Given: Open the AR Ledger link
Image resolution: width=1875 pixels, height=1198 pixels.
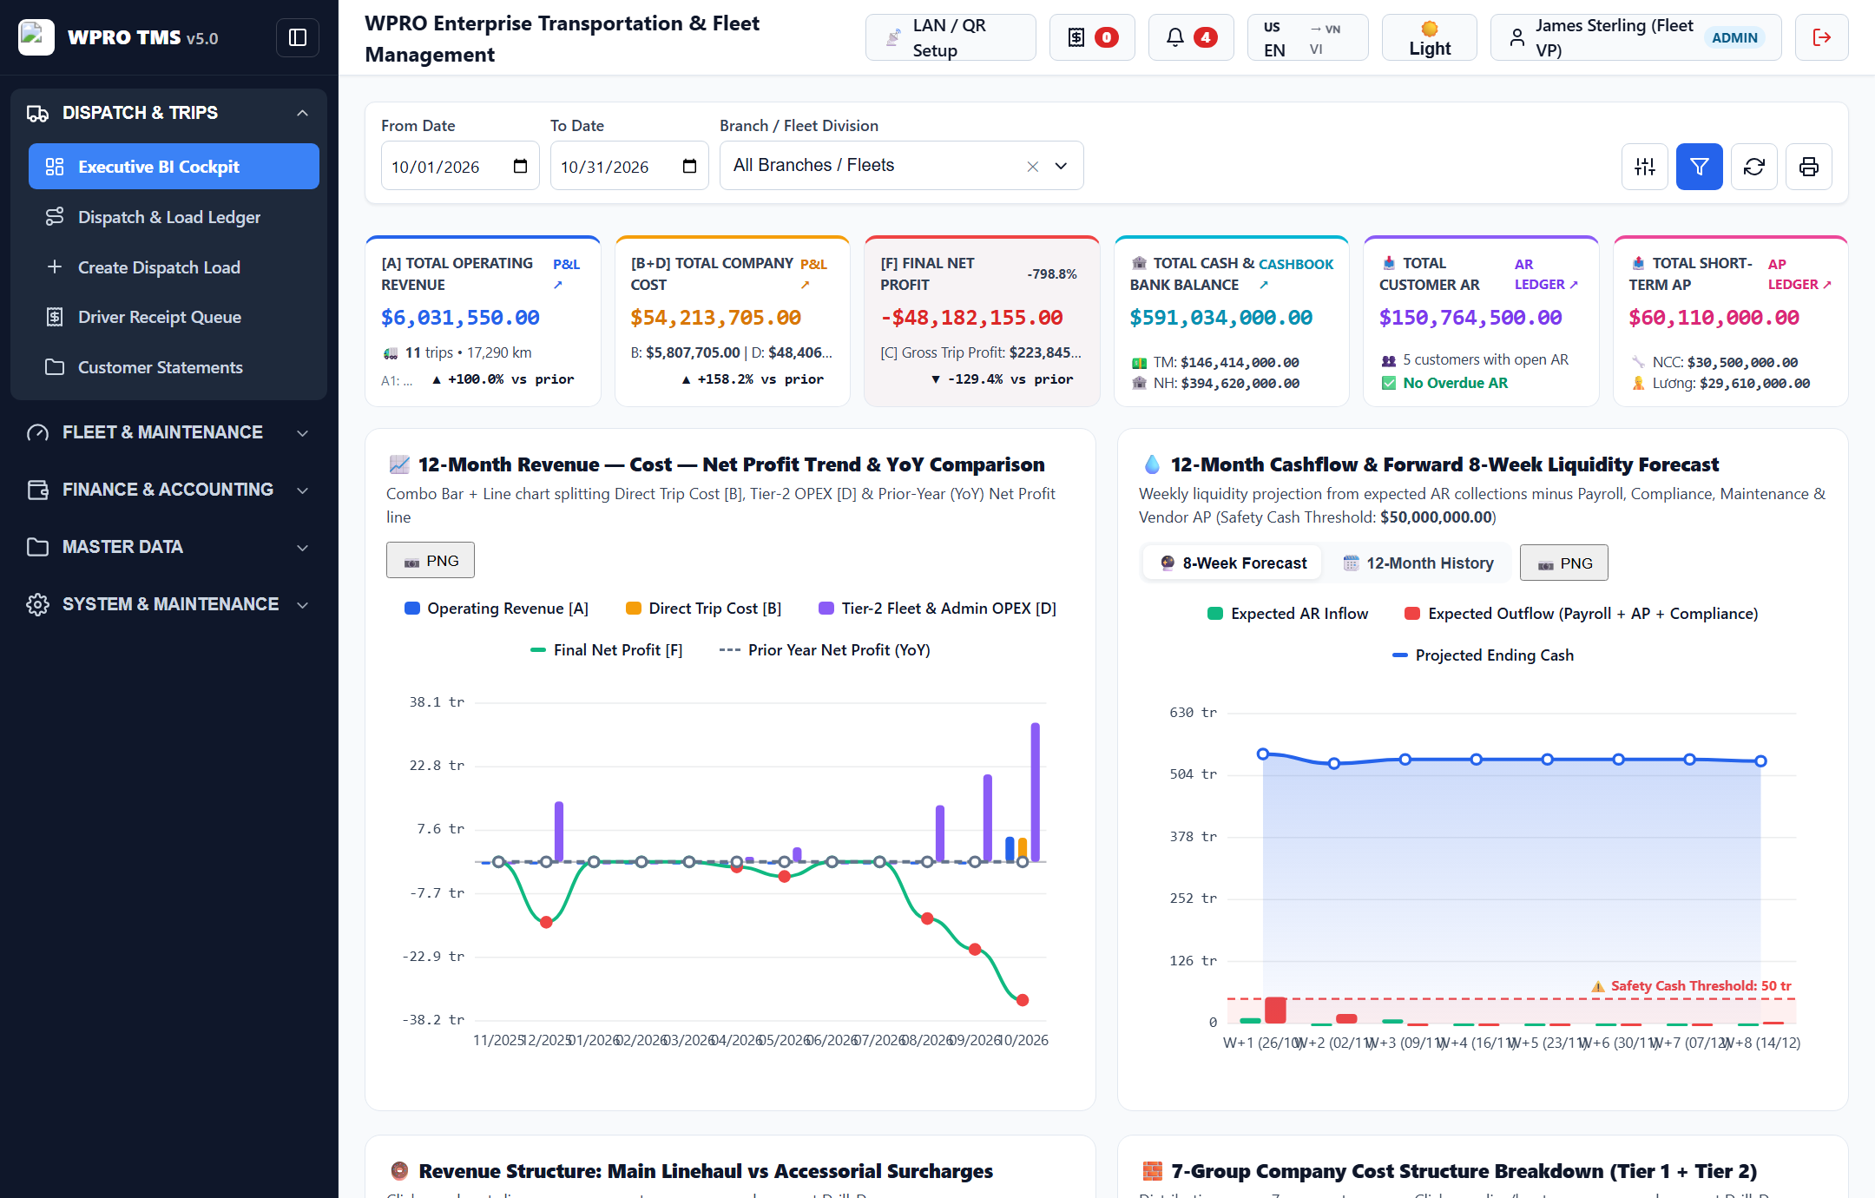Looking at the screenshot, I should pos(1546,274).
